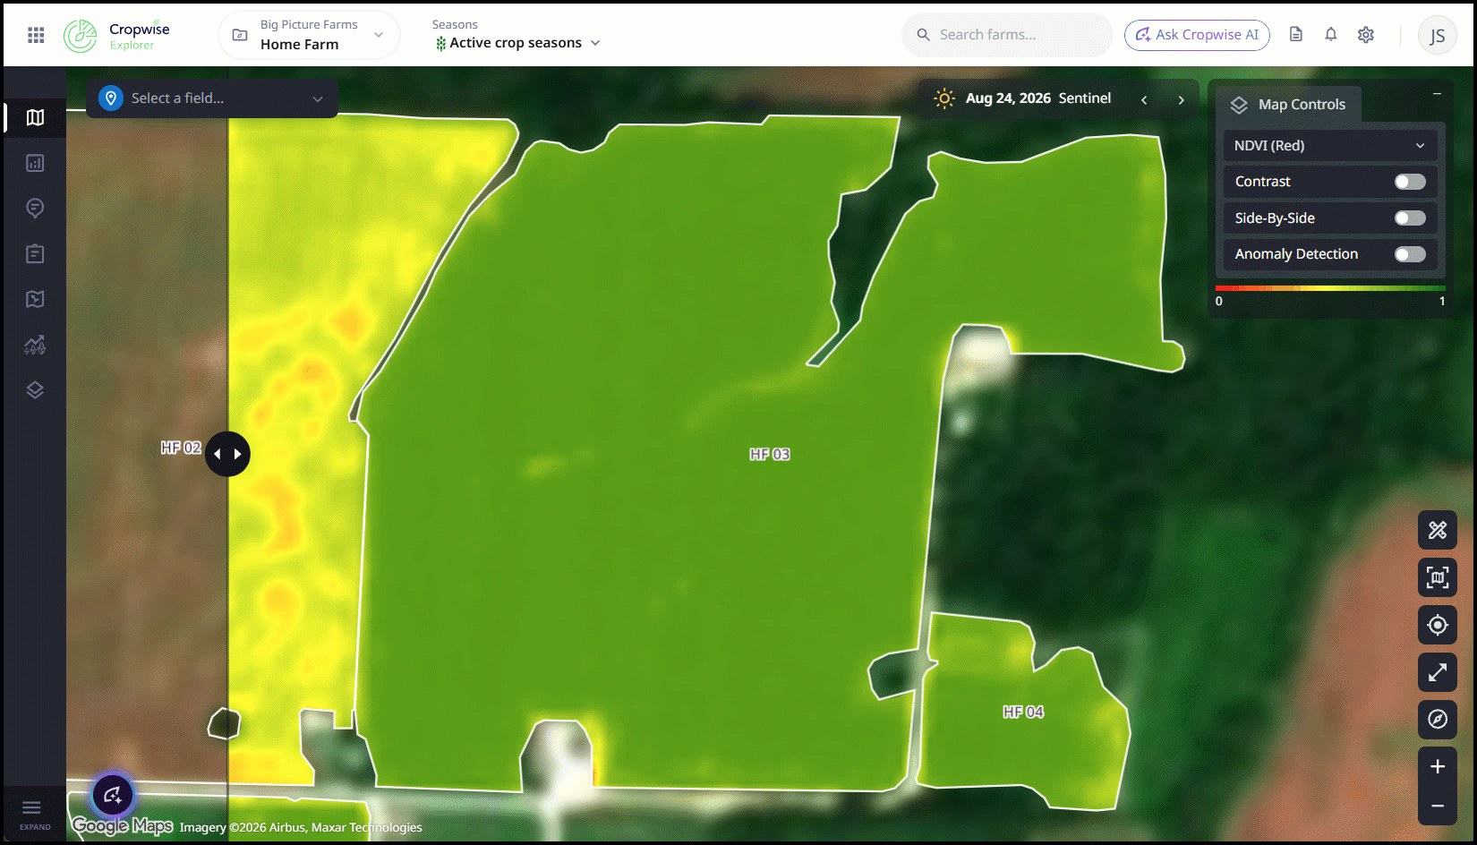Center map on my location
The image size is (1477, 845).
[1438, 625]
